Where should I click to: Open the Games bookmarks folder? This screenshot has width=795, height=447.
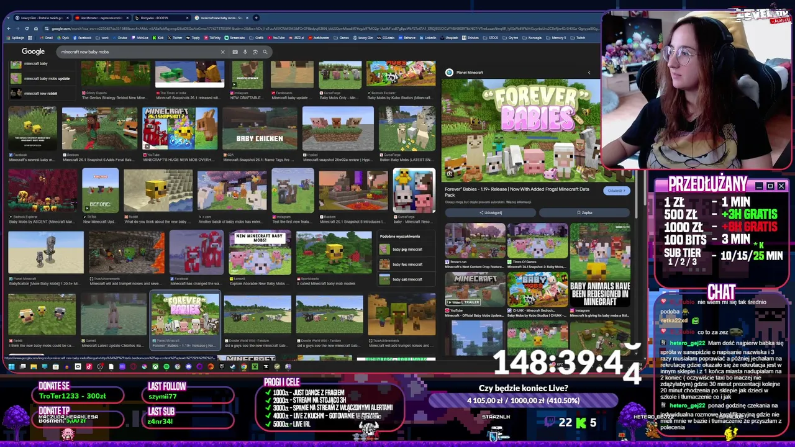[x=342, y=38]
